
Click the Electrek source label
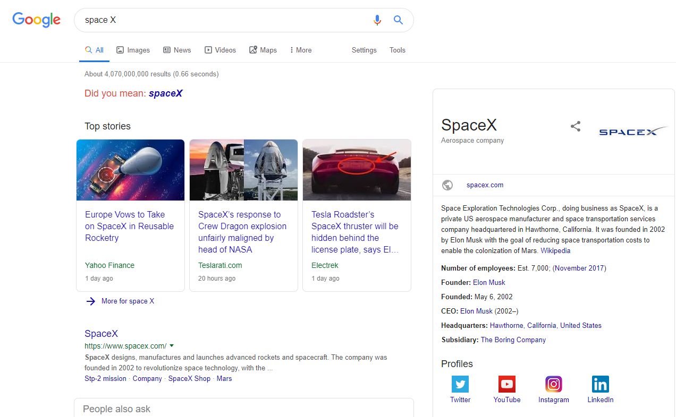click(x=325, y=265)
